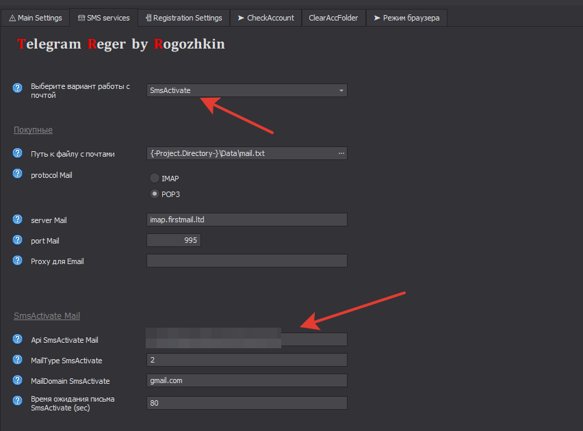583x431 pixels.
Task: Edit the MailDomain SmsActivate field
Action: point(247,380)
